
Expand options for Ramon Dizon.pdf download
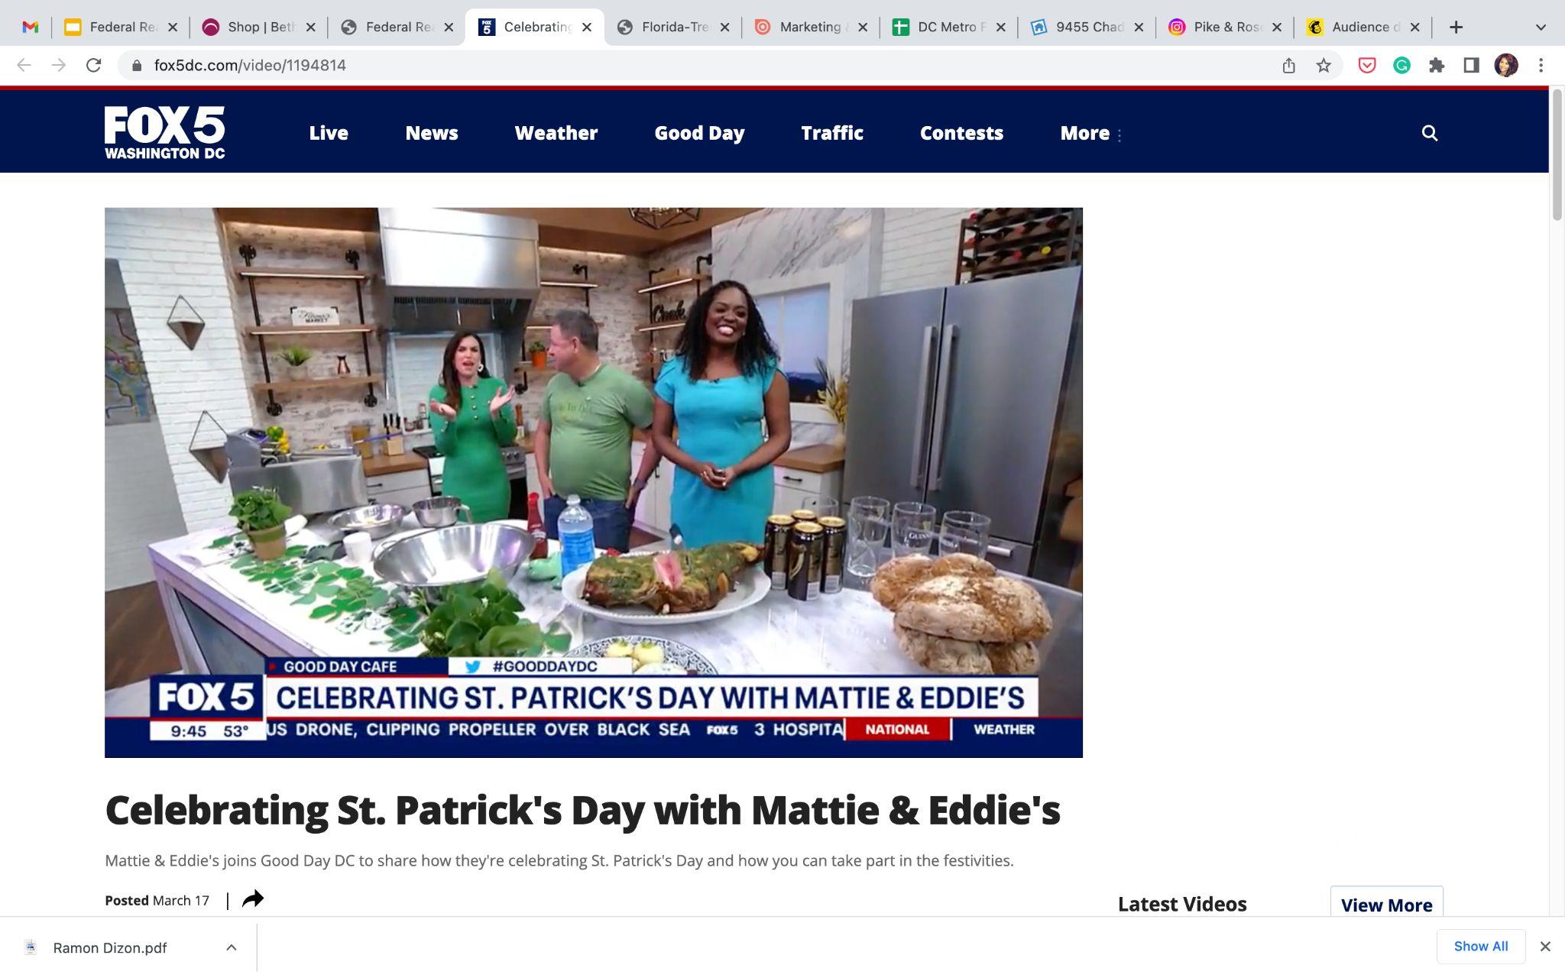click(231, 947)
